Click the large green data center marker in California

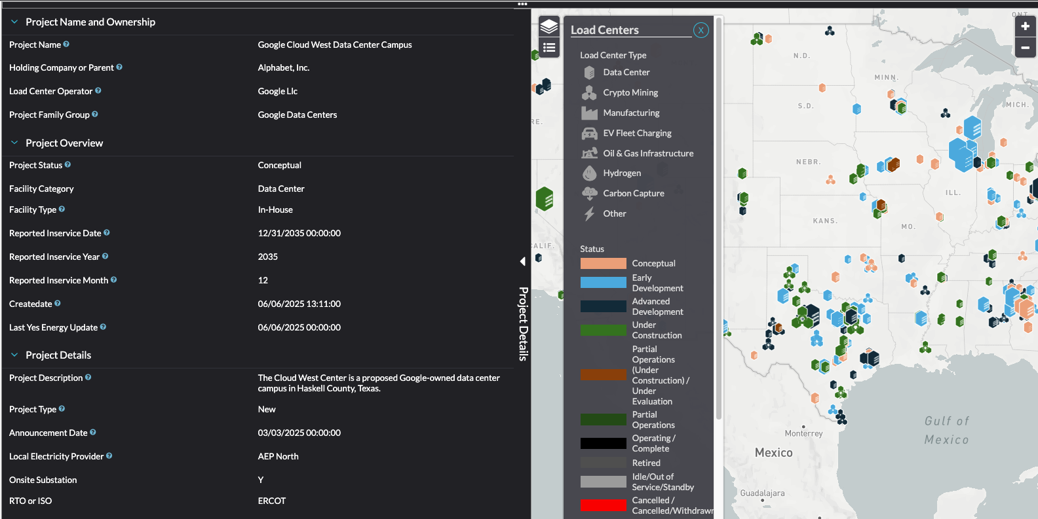tap(545, 198)
